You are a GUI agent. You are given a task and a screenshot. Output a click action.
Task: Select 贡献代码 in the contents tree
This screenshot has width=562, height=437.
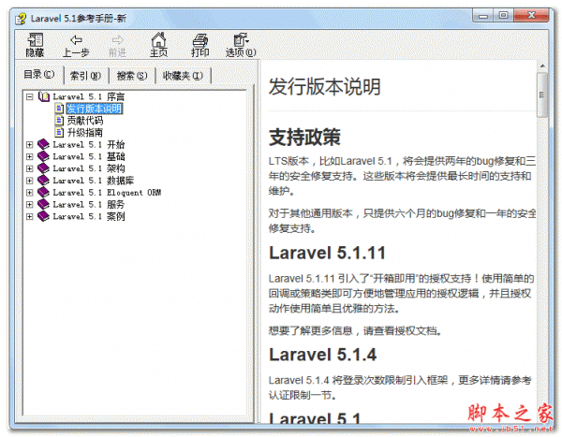85,121
